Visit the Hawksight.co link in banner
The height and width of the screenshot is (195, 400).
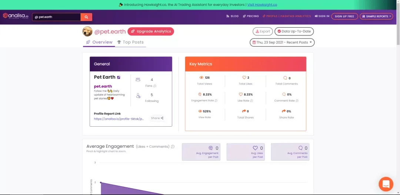point(262,4)
